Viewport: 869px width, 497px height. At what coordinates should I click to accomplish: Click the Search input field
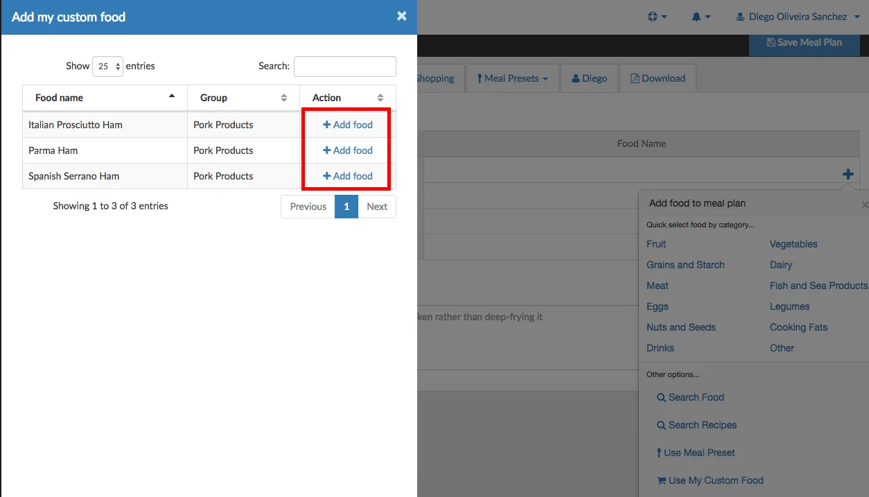pyautogui.click(x=344, y=67)
